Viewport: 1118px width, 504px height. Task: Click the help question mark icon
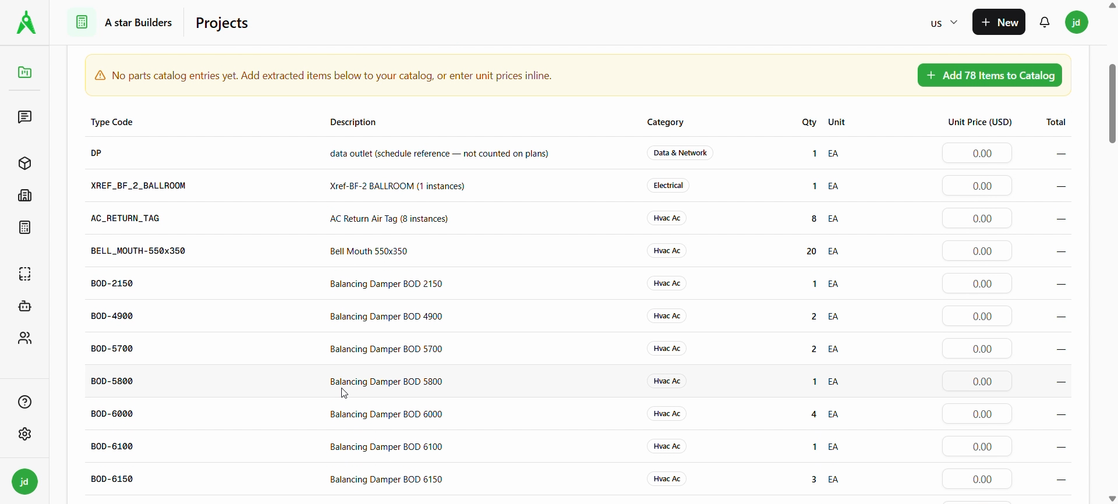24,402
